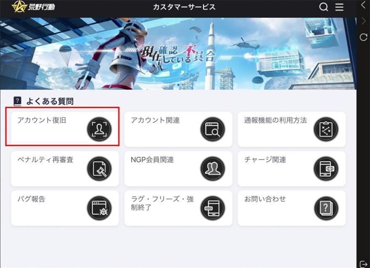Image resolution: width=370 pixels, height=268 pixels.
Task: Open the バグ報告 label
Action: click(x=31, y=199)
